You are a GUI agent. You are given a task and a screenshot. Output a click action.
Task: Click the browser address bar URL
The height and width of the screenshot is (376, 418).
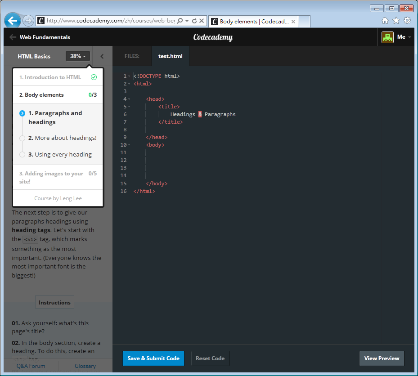(x=111, y=21)
